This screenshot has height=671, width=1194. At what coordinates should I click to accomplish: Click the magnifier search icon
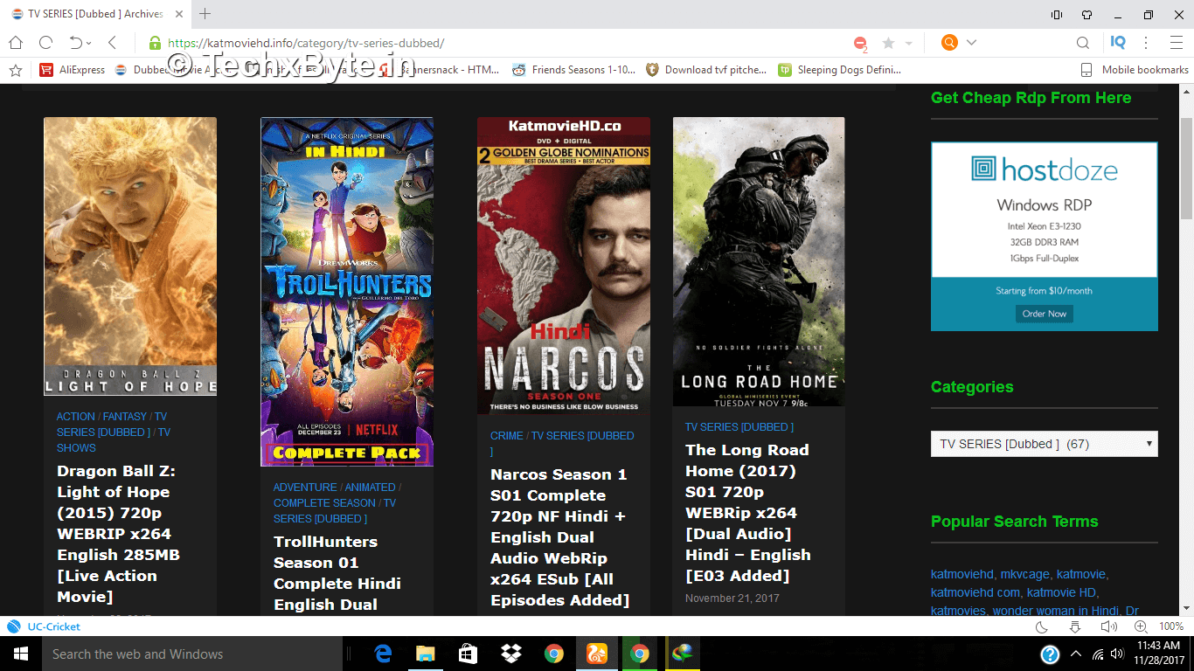pos(1083,43)
